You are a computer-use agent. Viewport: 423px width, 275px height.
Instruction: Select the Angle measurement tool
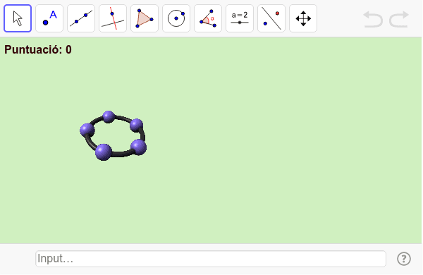click(x=208, y=18)
